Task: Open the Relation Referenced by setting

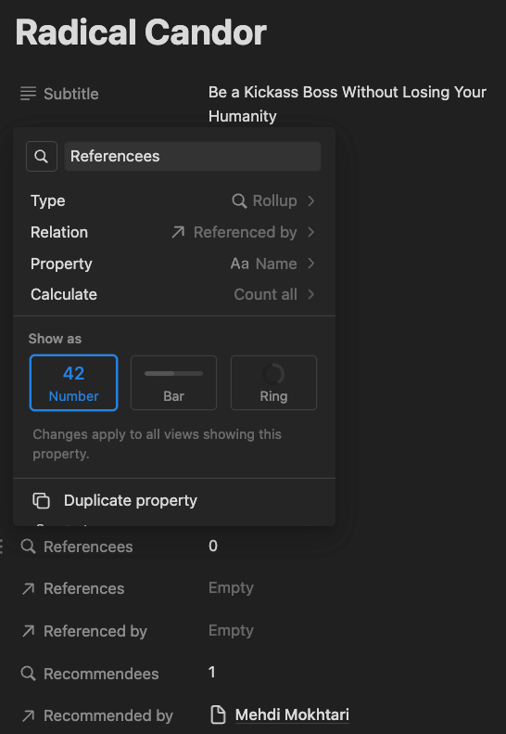Action: tap(173, 232)
